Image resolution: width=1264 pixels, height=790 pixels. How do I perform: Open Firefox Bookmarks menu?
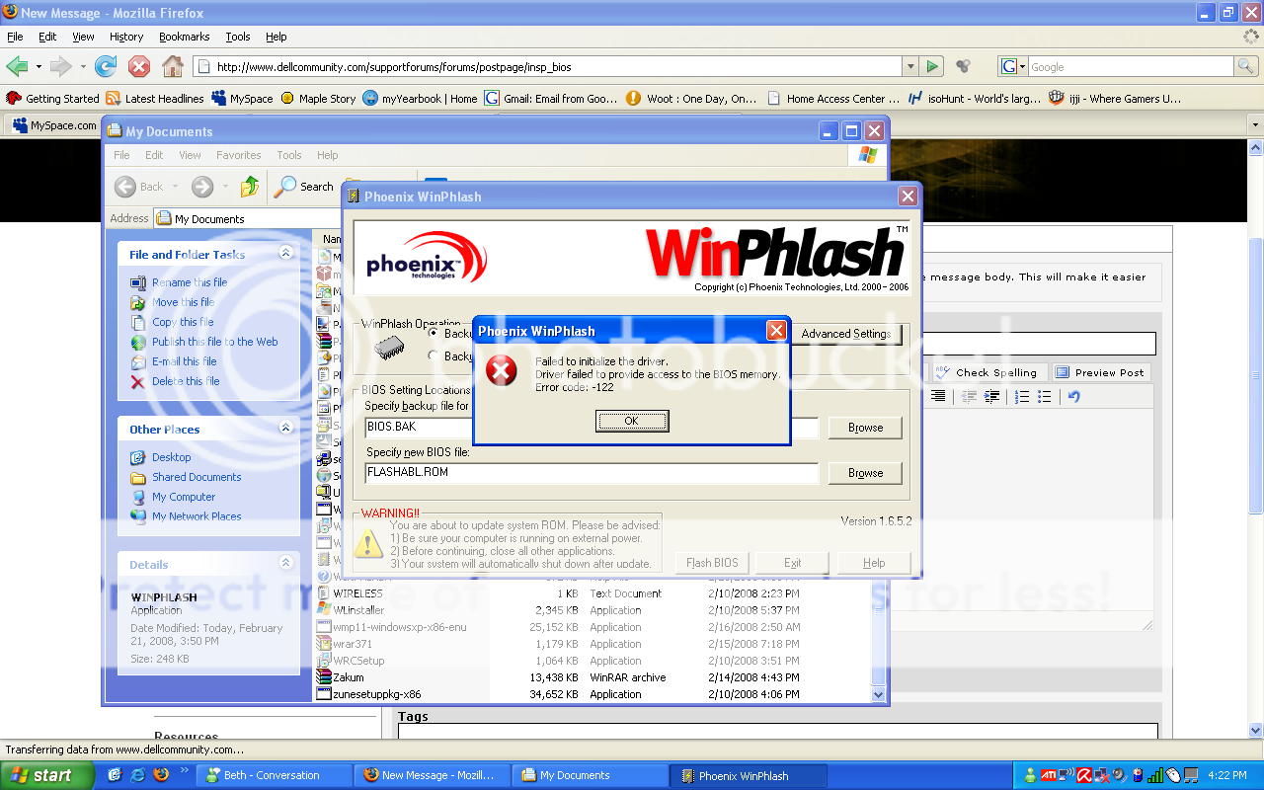(x=184, y=37)
